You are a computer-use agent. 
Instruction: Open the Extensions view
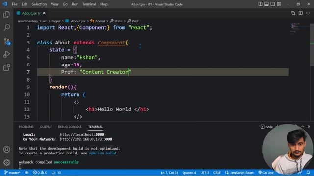[x=6, y=67]
